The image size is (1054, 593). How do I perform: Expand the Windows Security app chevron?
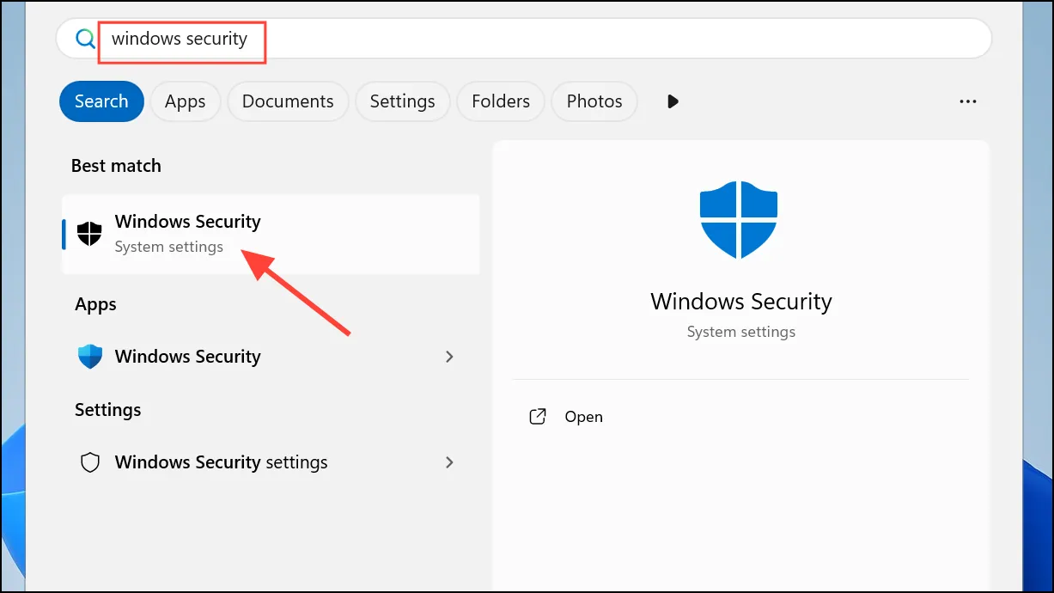pos(449,357)
